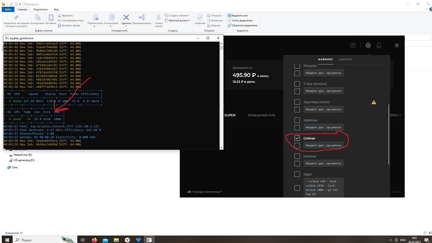Click the TeamRed warning triangle icon
This screenshot has height=243, width=432.
(373, 102)
